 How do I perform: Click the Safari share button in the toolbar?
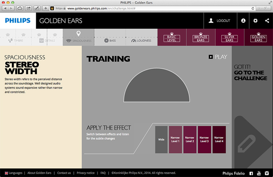29,9
